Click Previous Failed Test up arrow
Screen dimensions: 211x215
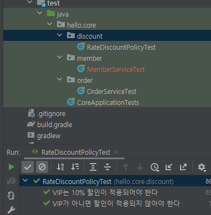(x=126, y=167)
